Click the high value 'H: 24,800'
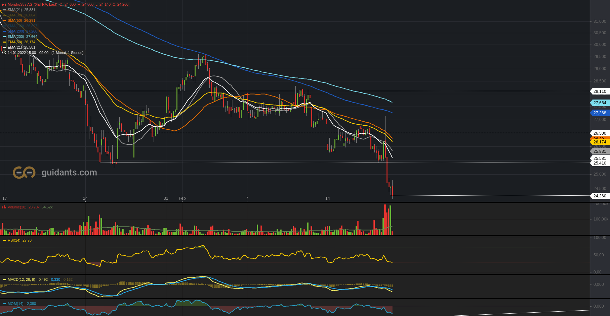This screenshot has height=316, width=610. tap(85, 4)
